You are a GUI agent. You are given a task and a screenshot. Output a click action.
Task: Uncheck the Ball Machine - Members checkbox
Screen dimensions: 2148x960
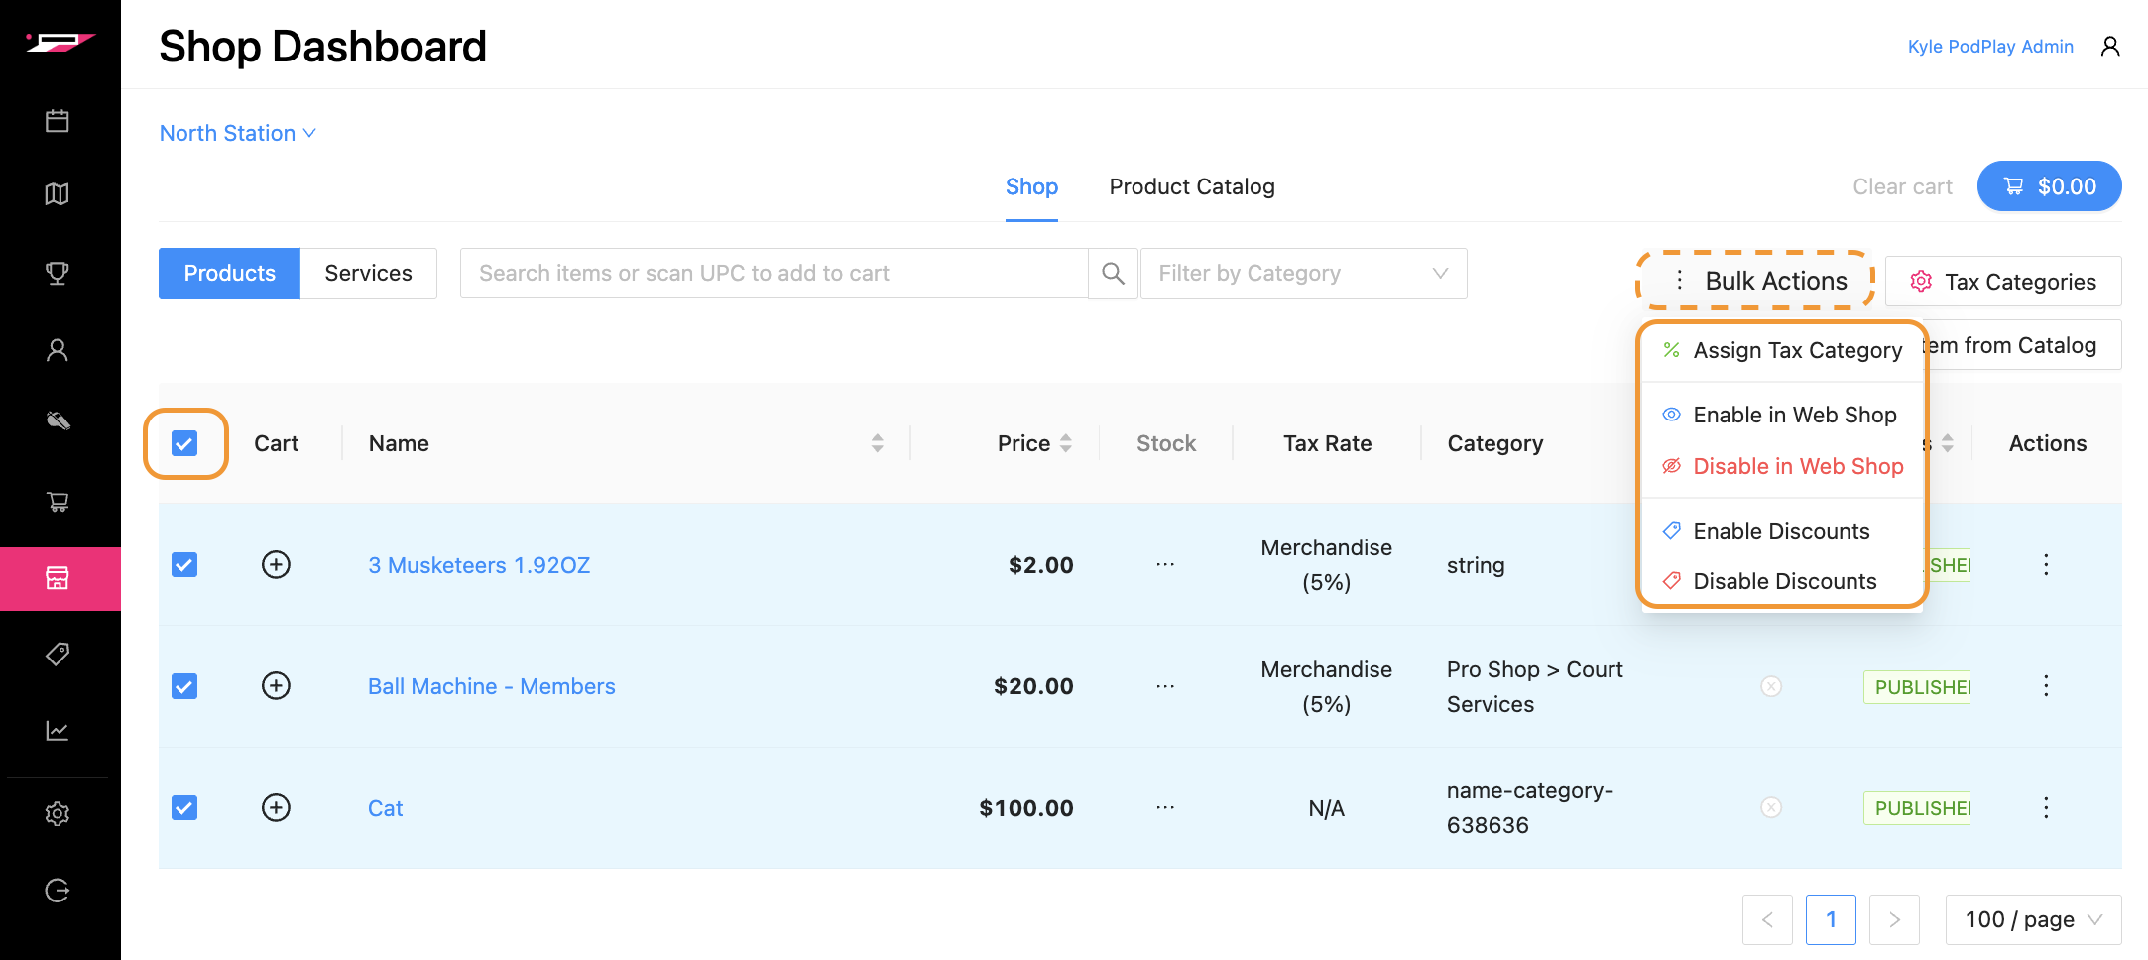coord(184,686)
